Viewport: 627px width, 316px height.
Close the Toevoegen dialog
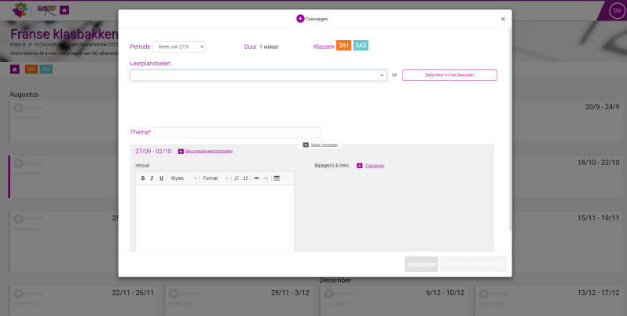[503, 19]
